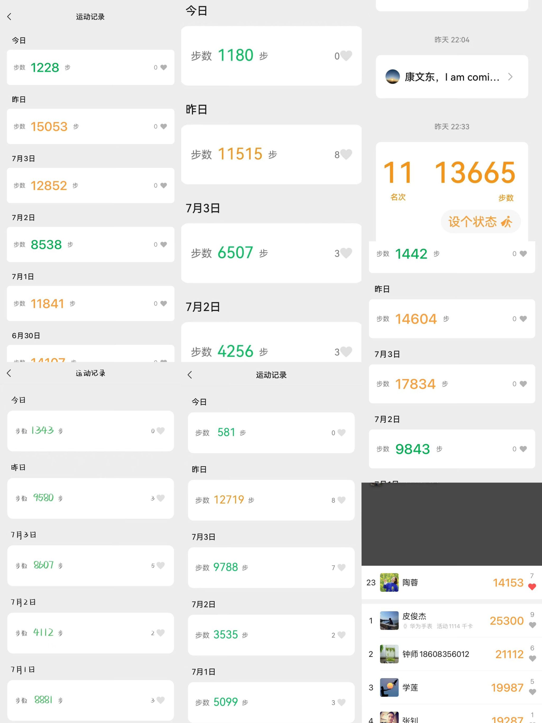This screenshot has height=723, width=542.
Task: Tap the heart beside 皮俊杰's 25300 steps
Action: (532, 625)
